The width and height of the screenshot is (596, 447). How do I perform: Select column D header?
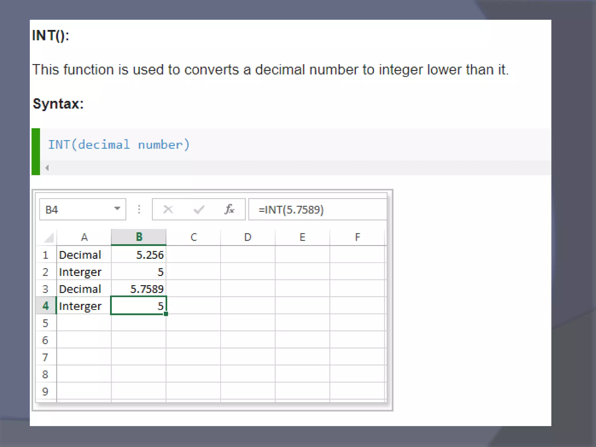coord(248,237)
